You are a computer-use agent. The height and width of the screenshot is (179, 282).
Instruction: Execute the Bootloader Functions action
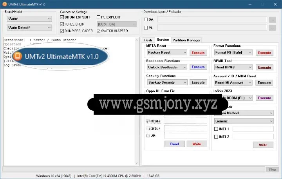pyautogui.click(x=198, y=67)
